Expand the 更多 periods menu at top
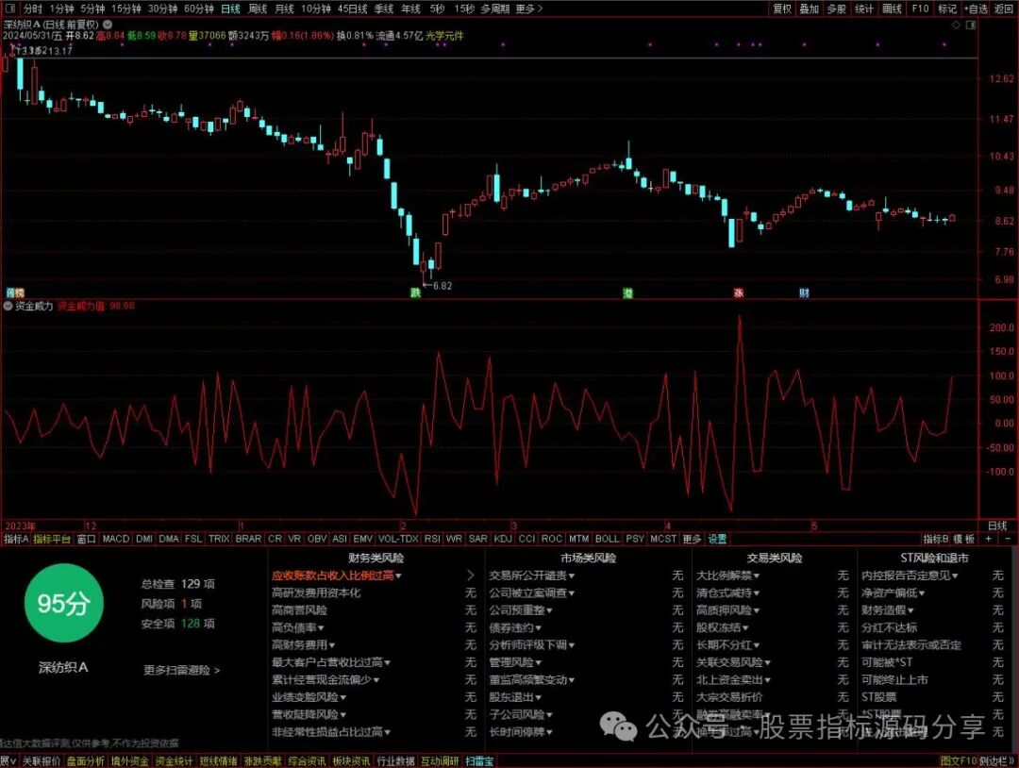1019x768 pixels. pos(528,8)
